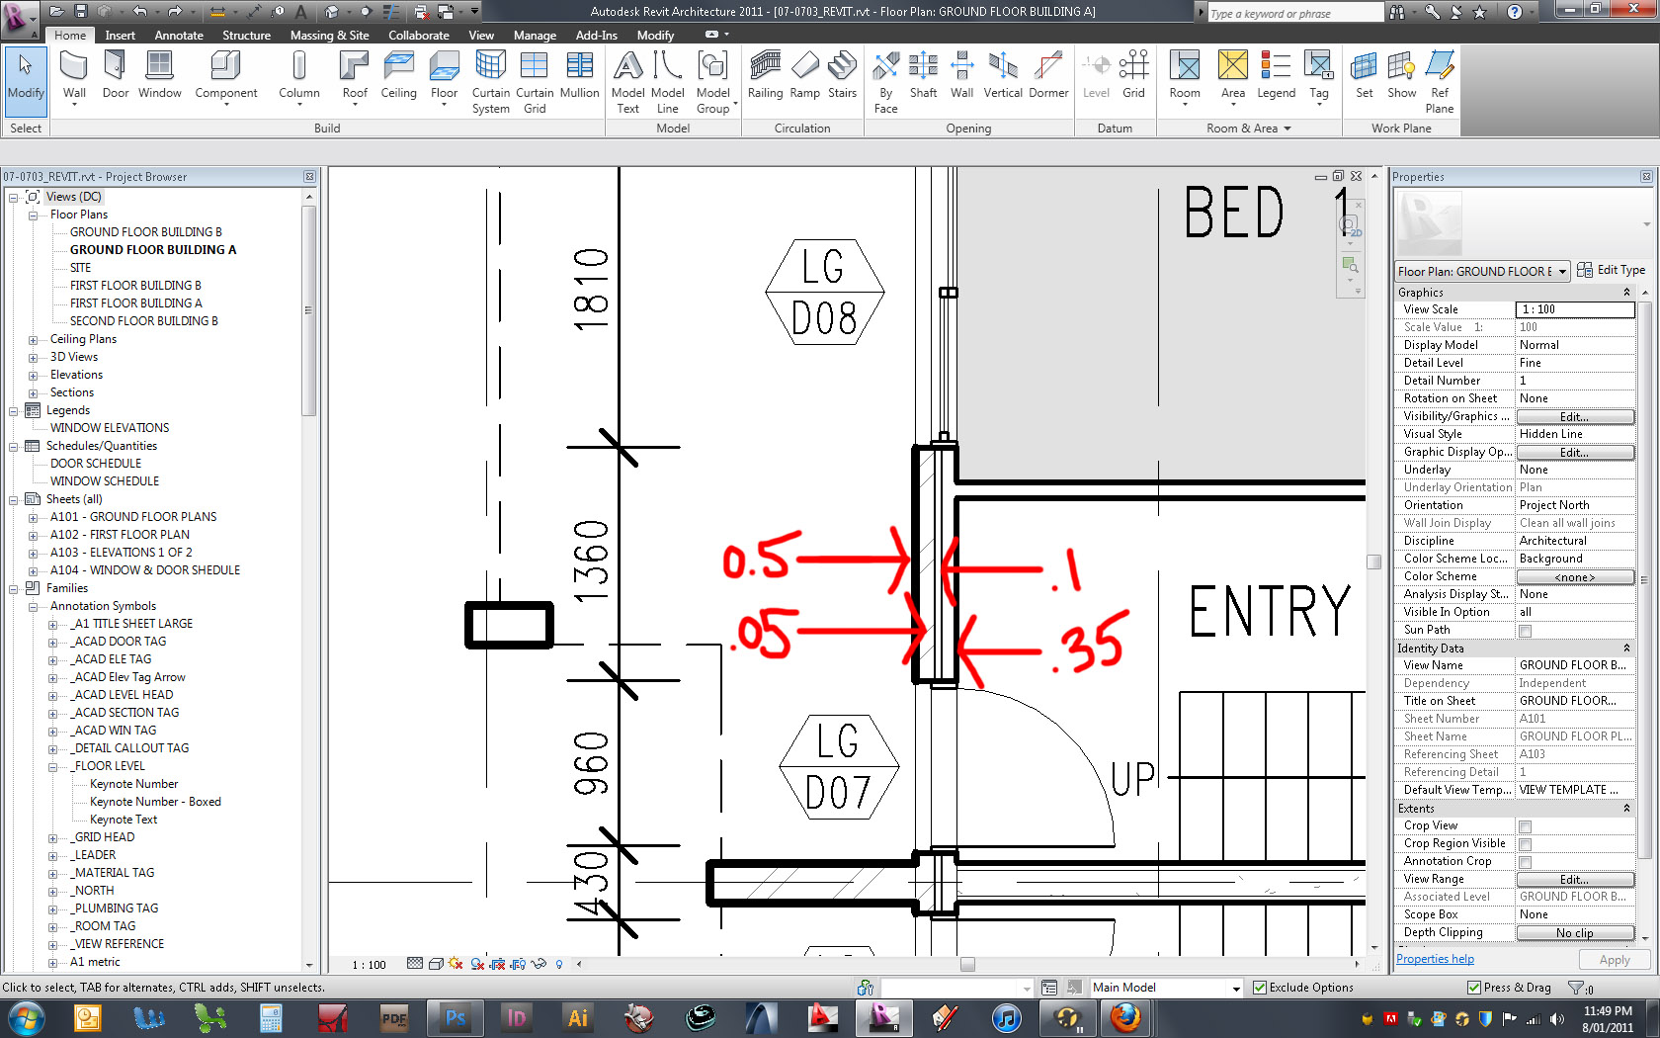Click Edit for Graphic Display Options

[1575, 453]
